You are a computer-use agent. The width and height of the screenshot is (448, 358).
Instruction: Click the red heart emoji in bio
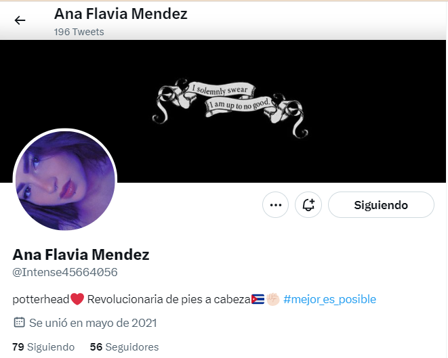77,299
